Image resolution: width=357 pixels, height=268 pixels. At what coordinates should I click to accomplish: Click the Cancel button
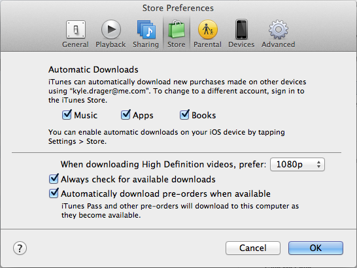point(253,248)
